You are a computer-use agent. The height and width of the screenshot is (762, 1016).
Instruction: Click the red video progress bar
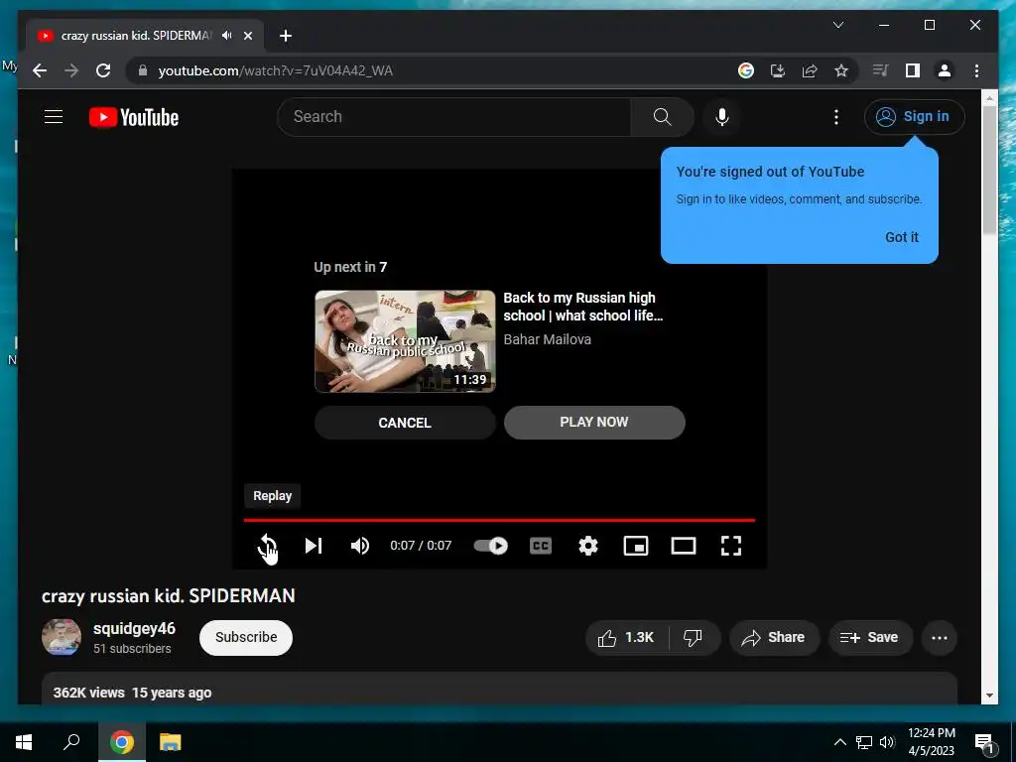[x=499, y=520]
